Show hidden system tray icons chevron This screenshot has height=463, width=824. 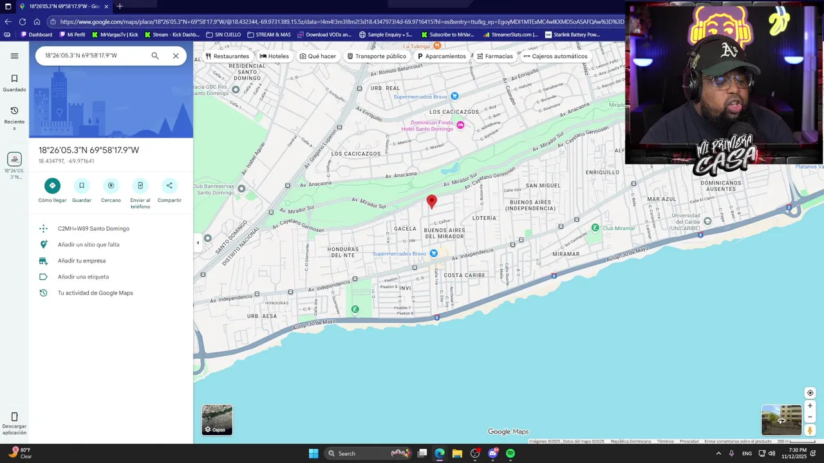click(x=718, y=453)
